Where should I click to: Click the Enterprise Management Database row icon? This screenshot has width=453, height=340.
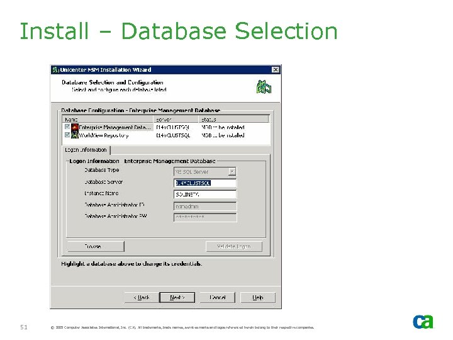click(75, 127)
